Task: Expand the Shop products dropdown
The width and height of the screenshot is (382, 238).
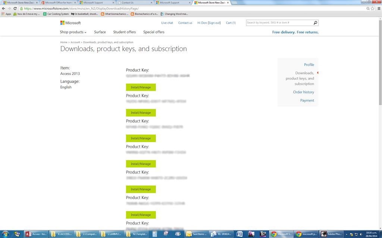Action: tap(73, 32)
